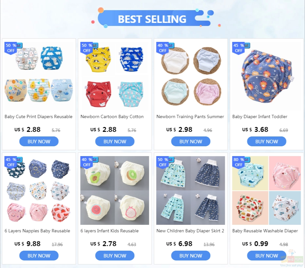305x268 pixels.
Task: Click BUY NOW for Newborn Training Pants Summer
Action: tap(190, 141)
